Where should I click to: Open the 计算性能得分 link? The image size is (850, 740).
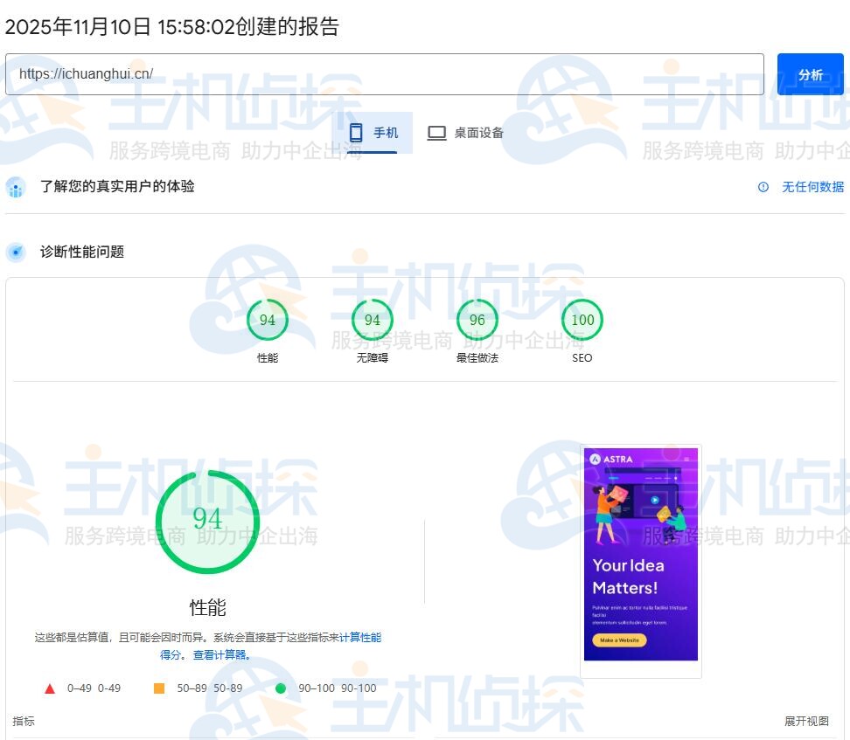(x=359, y=638)
